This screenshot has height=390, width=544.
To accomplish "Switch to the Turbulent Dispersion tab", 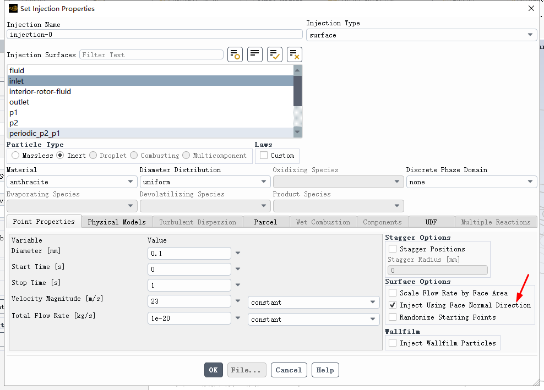I will (198, 222).
